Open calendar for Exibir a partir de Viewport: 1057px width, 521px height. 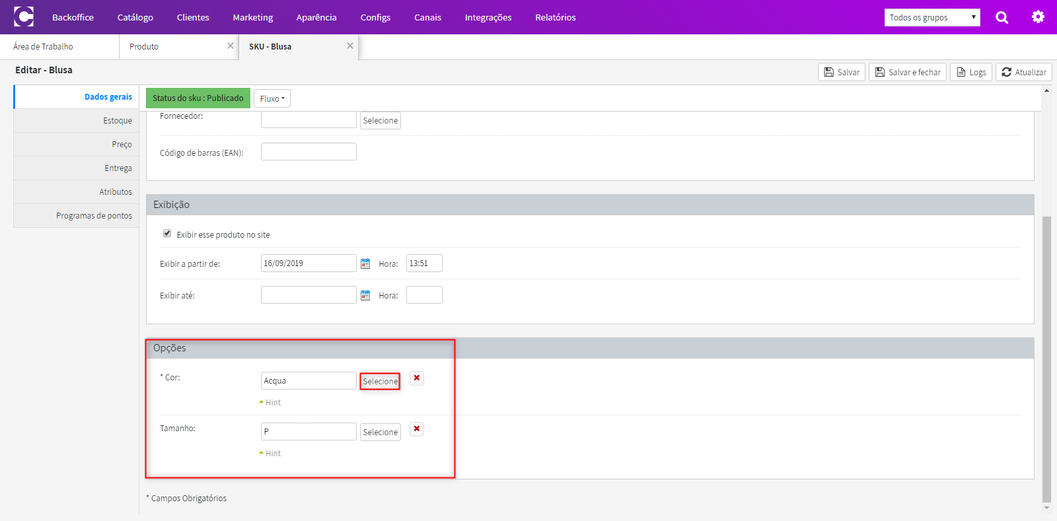365,263
